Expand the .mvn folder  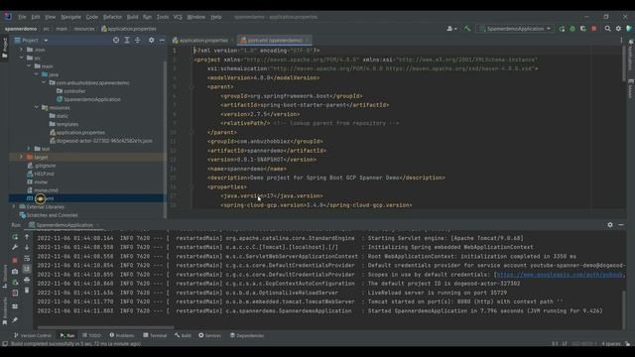[22, 50]
